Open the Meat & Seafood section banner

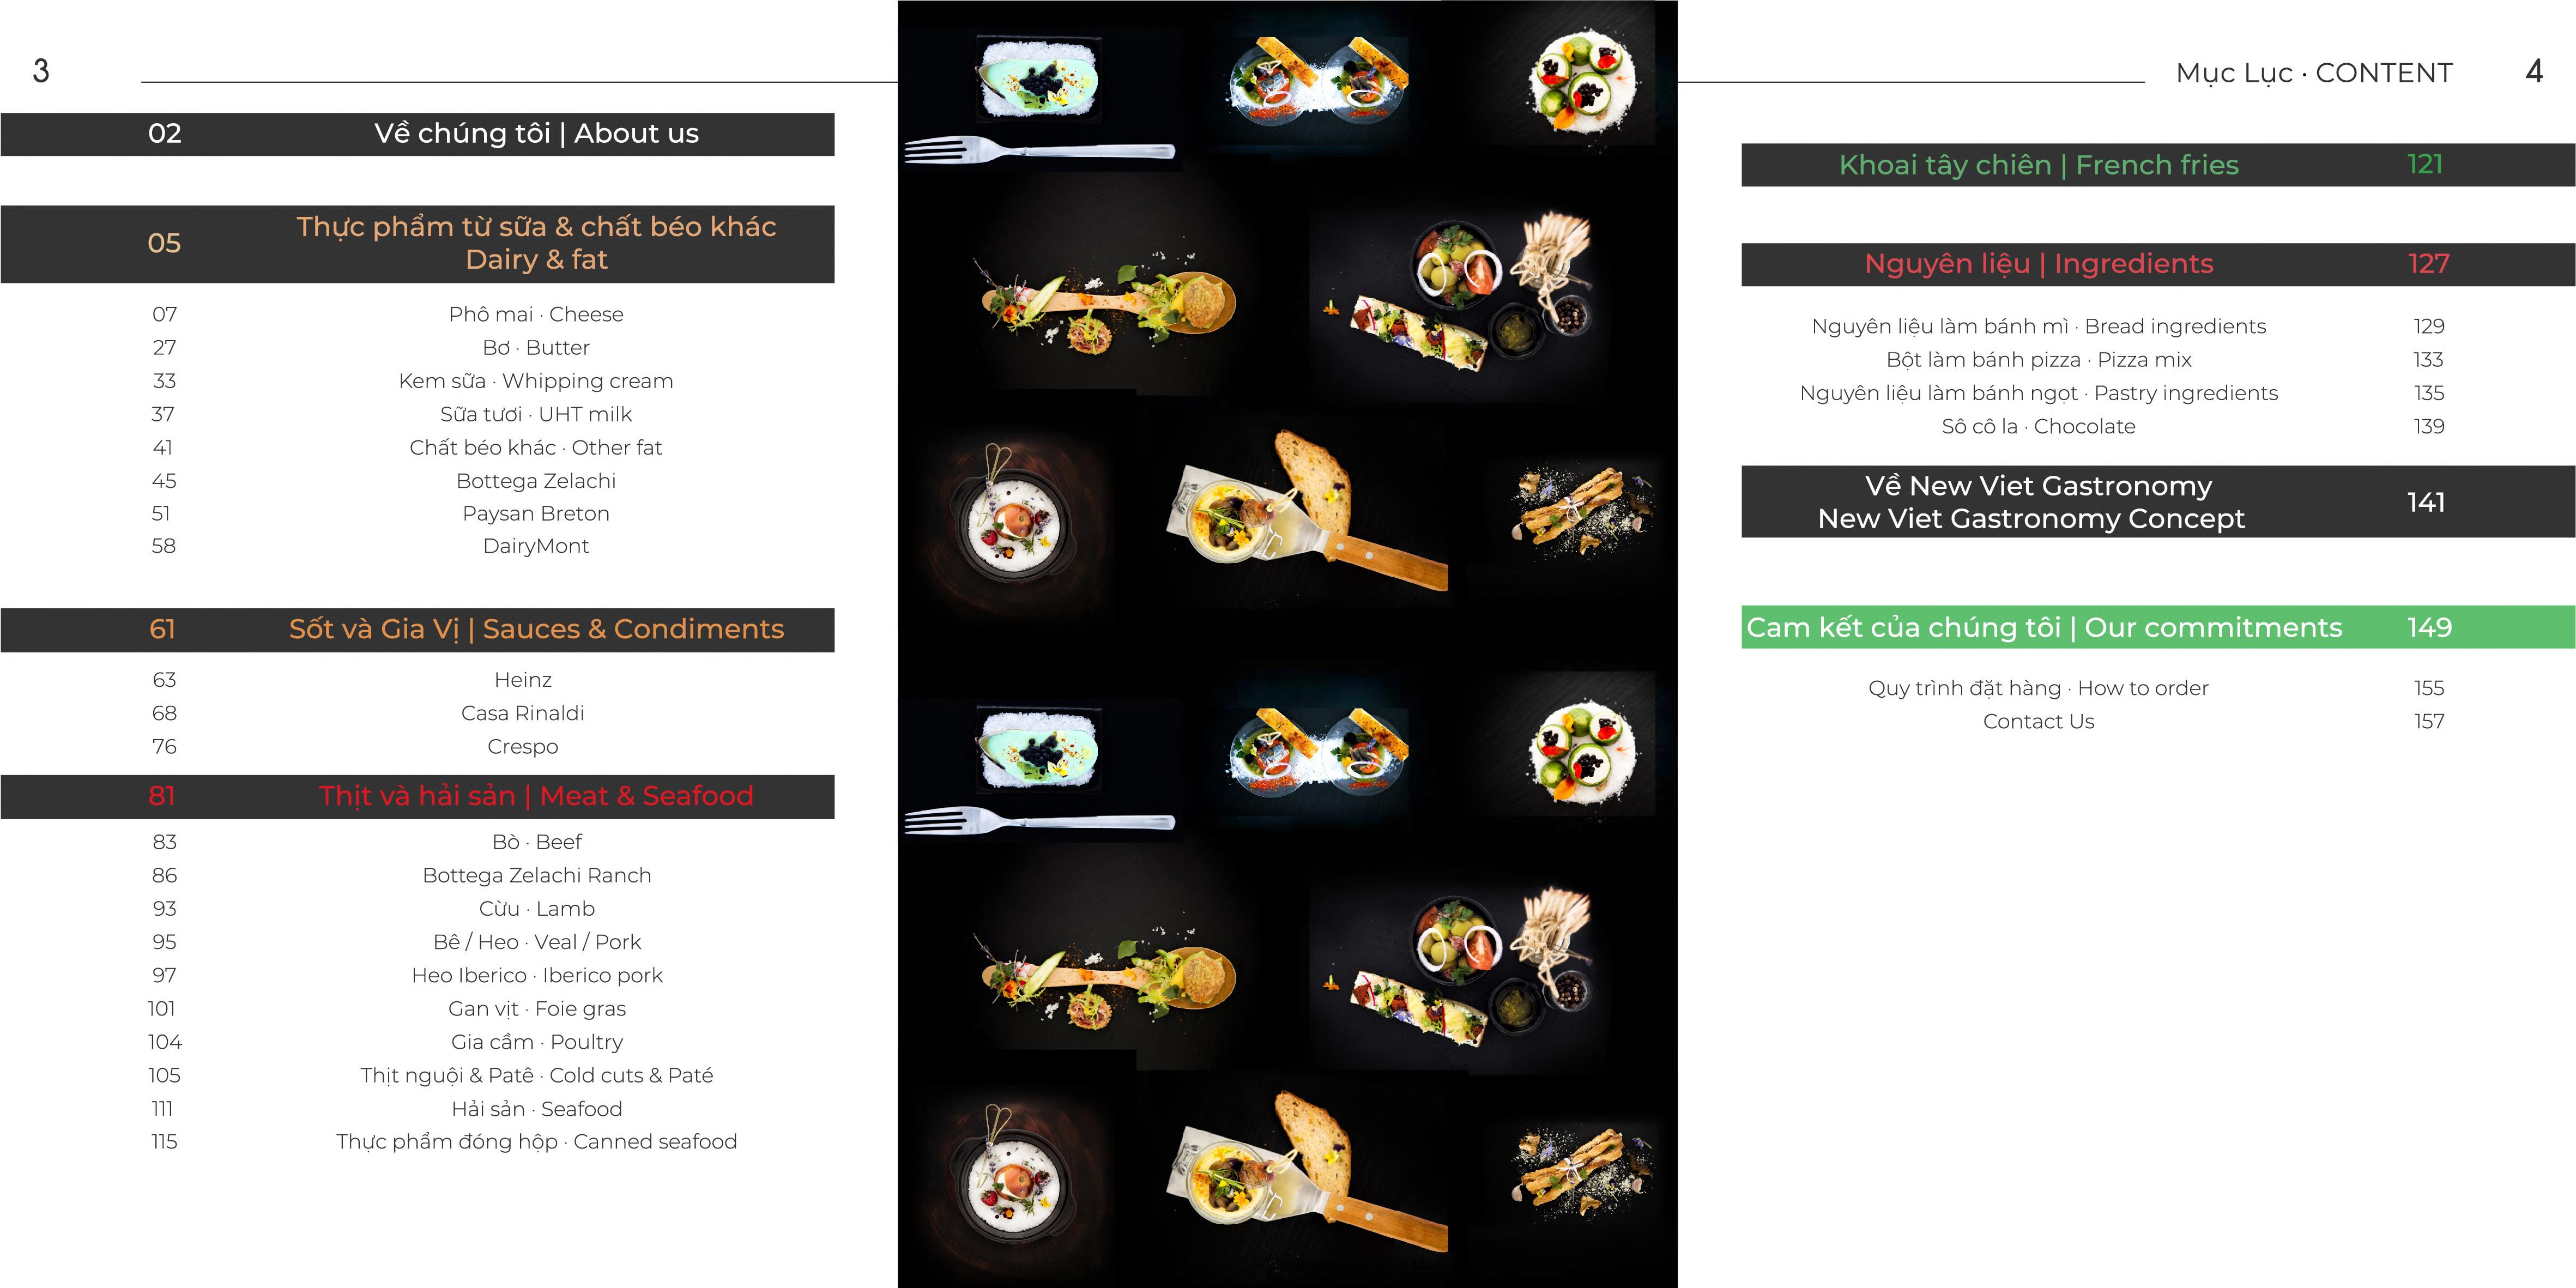417,797
